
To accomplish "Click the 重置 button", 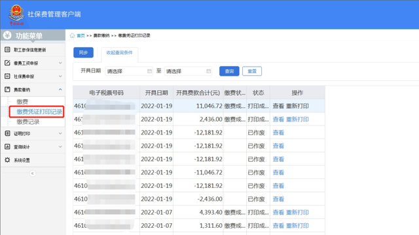I will point(252,71).
